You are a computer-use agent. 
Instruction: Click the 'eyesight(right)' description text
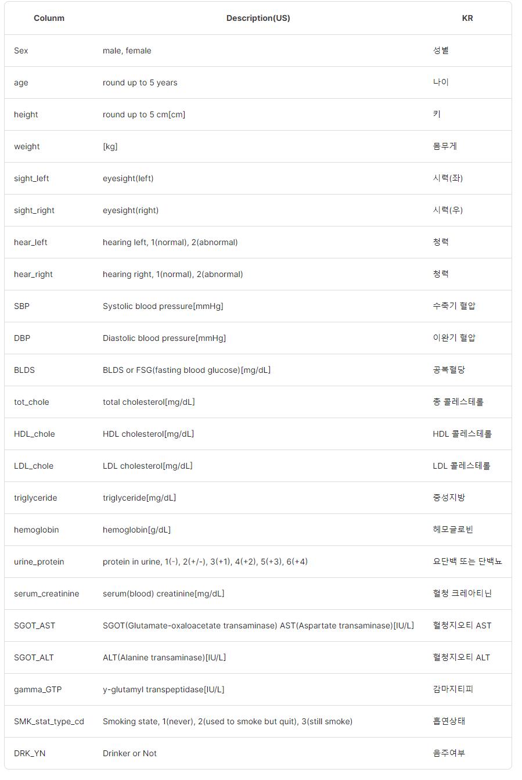click(x=131, y=210)
